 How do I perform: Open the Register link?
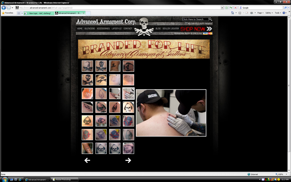pos(208,23)
